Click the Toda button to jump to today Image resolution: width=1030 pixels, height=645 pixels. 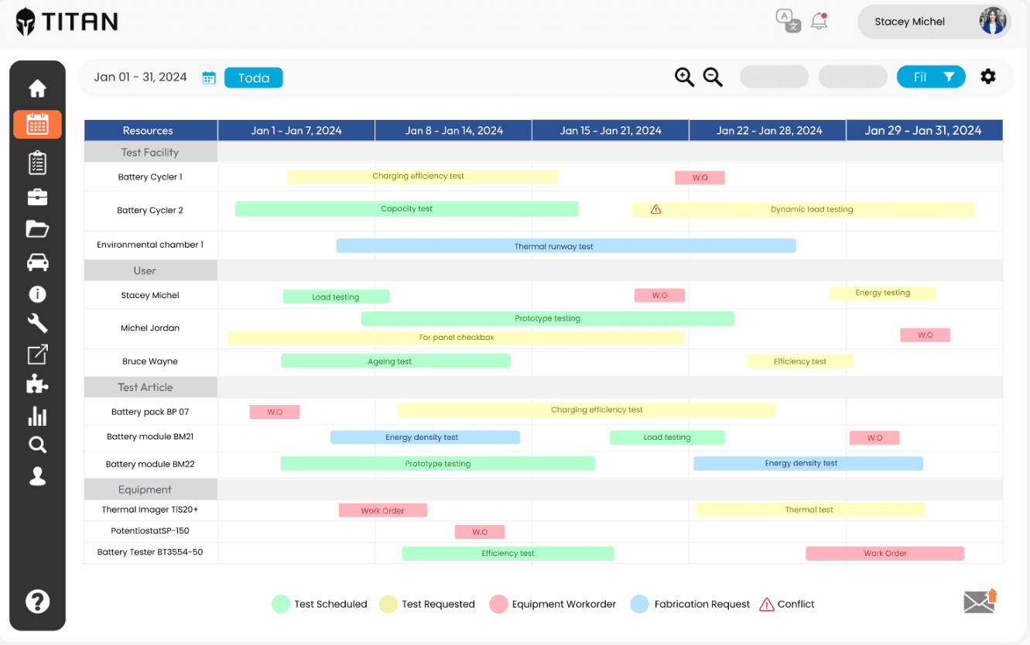[253, 77]
